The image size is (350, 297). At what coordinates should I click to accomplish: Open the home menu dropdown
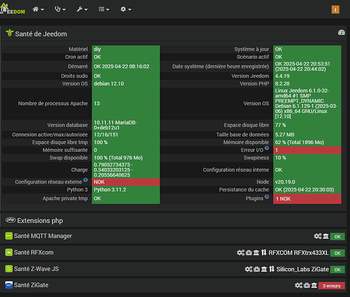coord(38,9)
